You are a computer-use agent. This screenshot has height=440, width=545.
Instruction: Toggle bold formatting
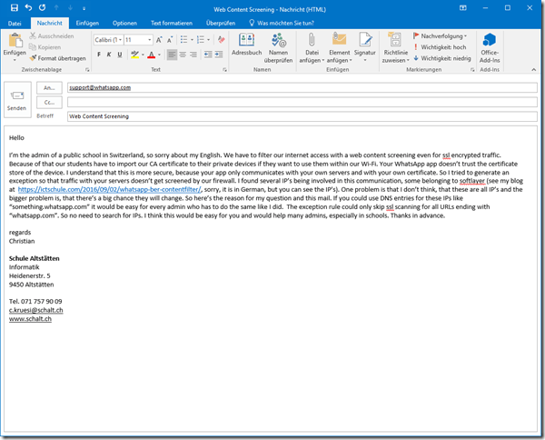point(98,55)
